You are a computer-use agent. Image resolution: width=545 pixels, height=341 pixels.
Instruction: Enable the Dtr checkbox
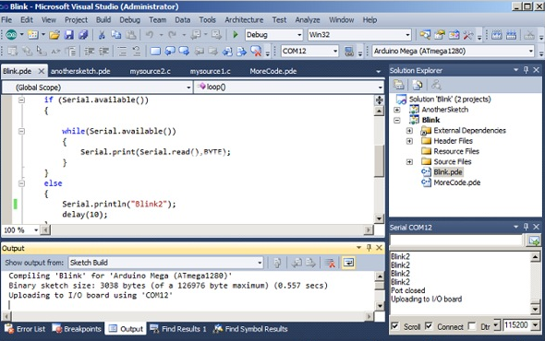pos(472,326)
